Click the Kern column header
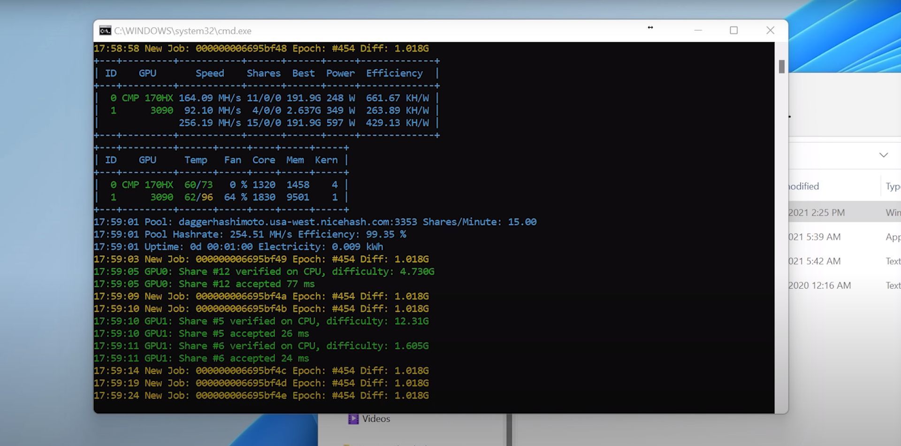 pyautogui.click(x=326, y=160)
